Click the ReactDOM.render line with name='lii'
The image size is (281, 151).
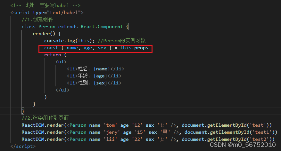click(148, 139)
